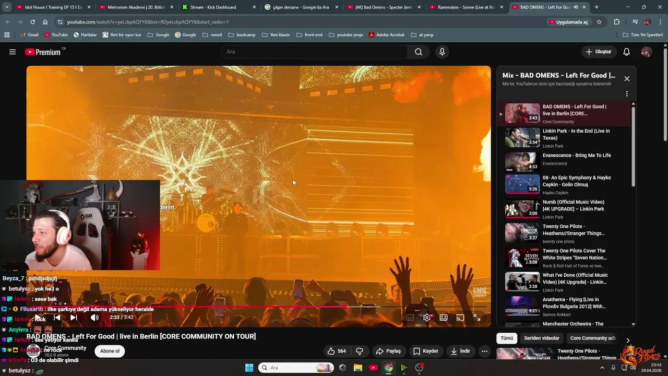
Task: Go to YouTube Premium home logo
Action: click(x=43, y=52)
